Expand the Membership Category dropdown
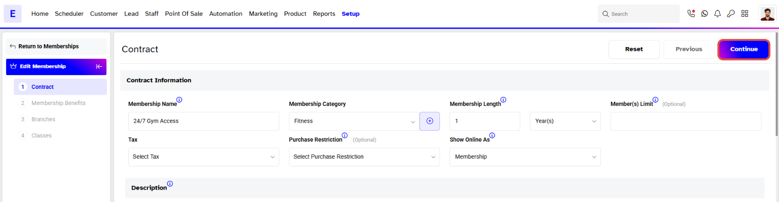The image size is (779, 202). [354, 121]
